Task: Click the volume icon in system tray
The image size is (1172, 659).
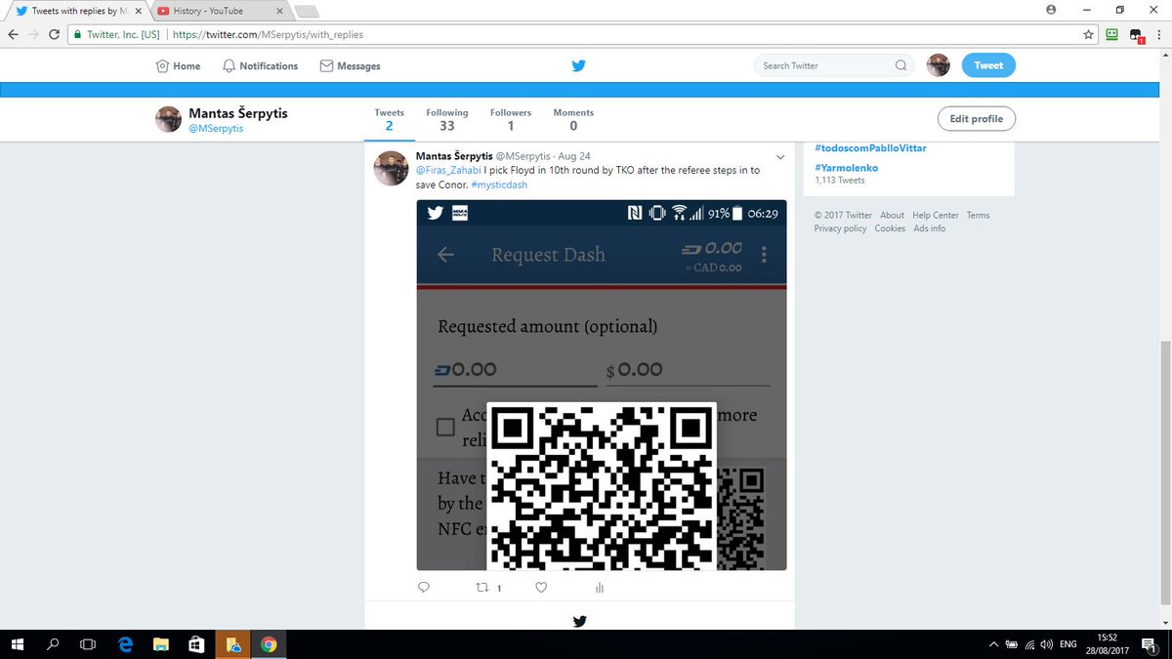Action: tap(1045, 644)
